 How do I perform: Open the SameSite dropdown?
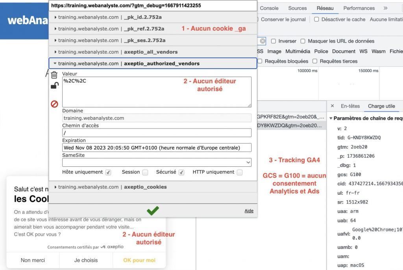click(x=248, y=162)
